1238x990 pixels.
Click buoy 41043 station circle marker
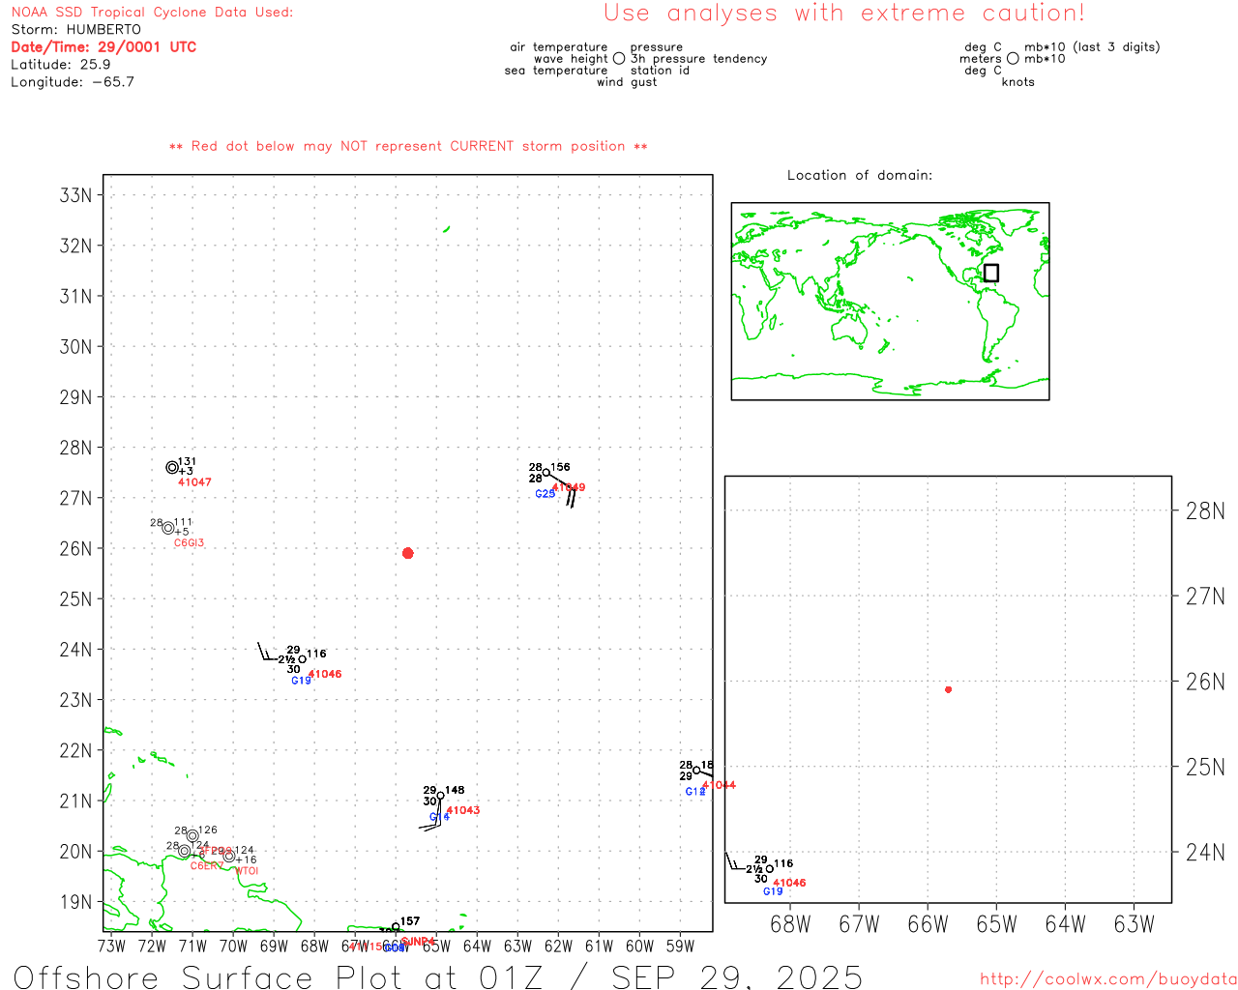440,796
